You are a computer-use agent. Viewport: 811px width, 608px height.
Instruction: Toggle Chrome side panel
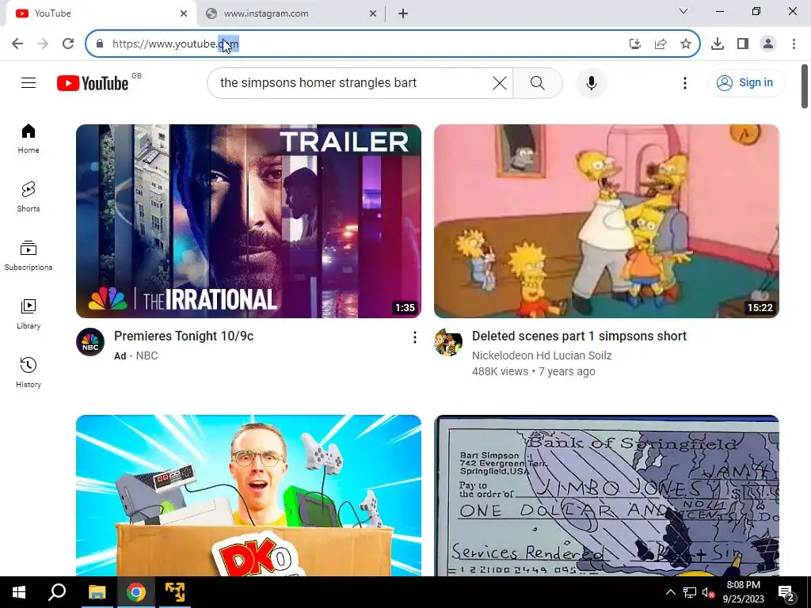click(743, 44)
